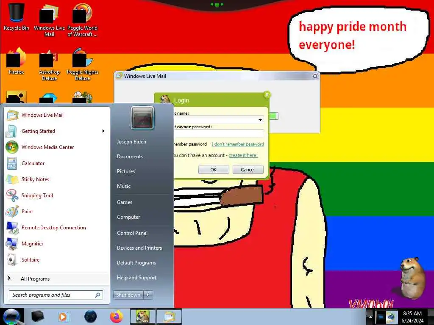Click the globe network tray icon
Screen dimensions: 434x325
click(x=391, y=317)
